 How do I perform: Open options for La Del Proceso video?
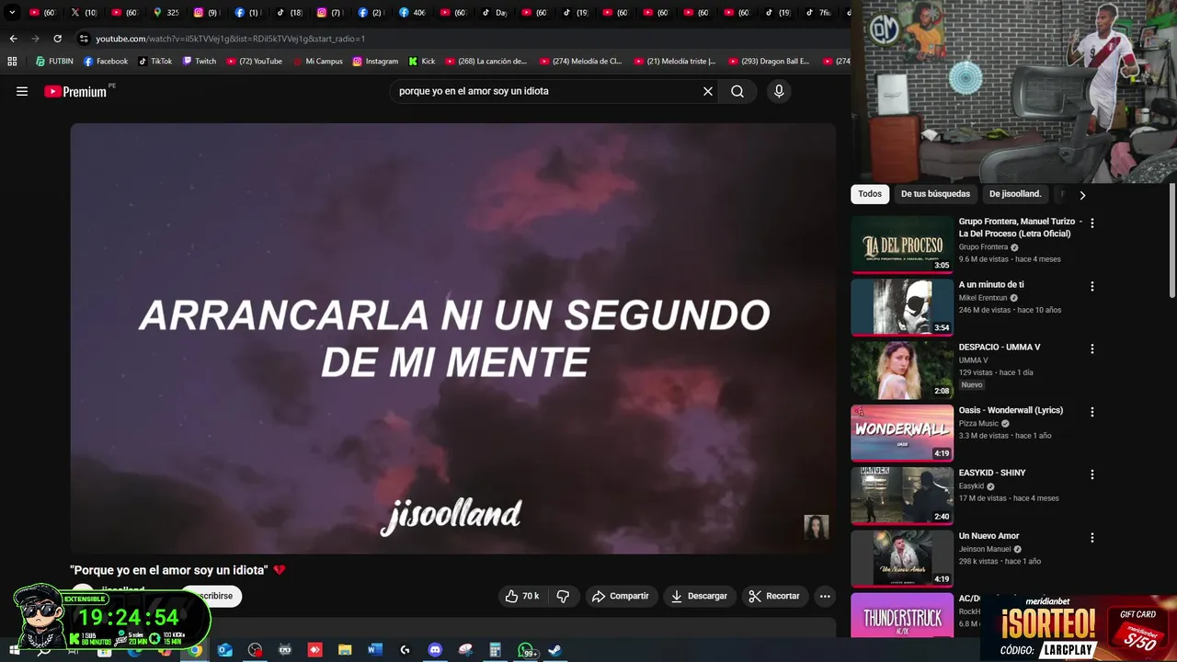tap(1092, 223)
